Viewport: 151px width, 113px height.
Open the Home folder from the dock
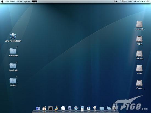[44, 108]
